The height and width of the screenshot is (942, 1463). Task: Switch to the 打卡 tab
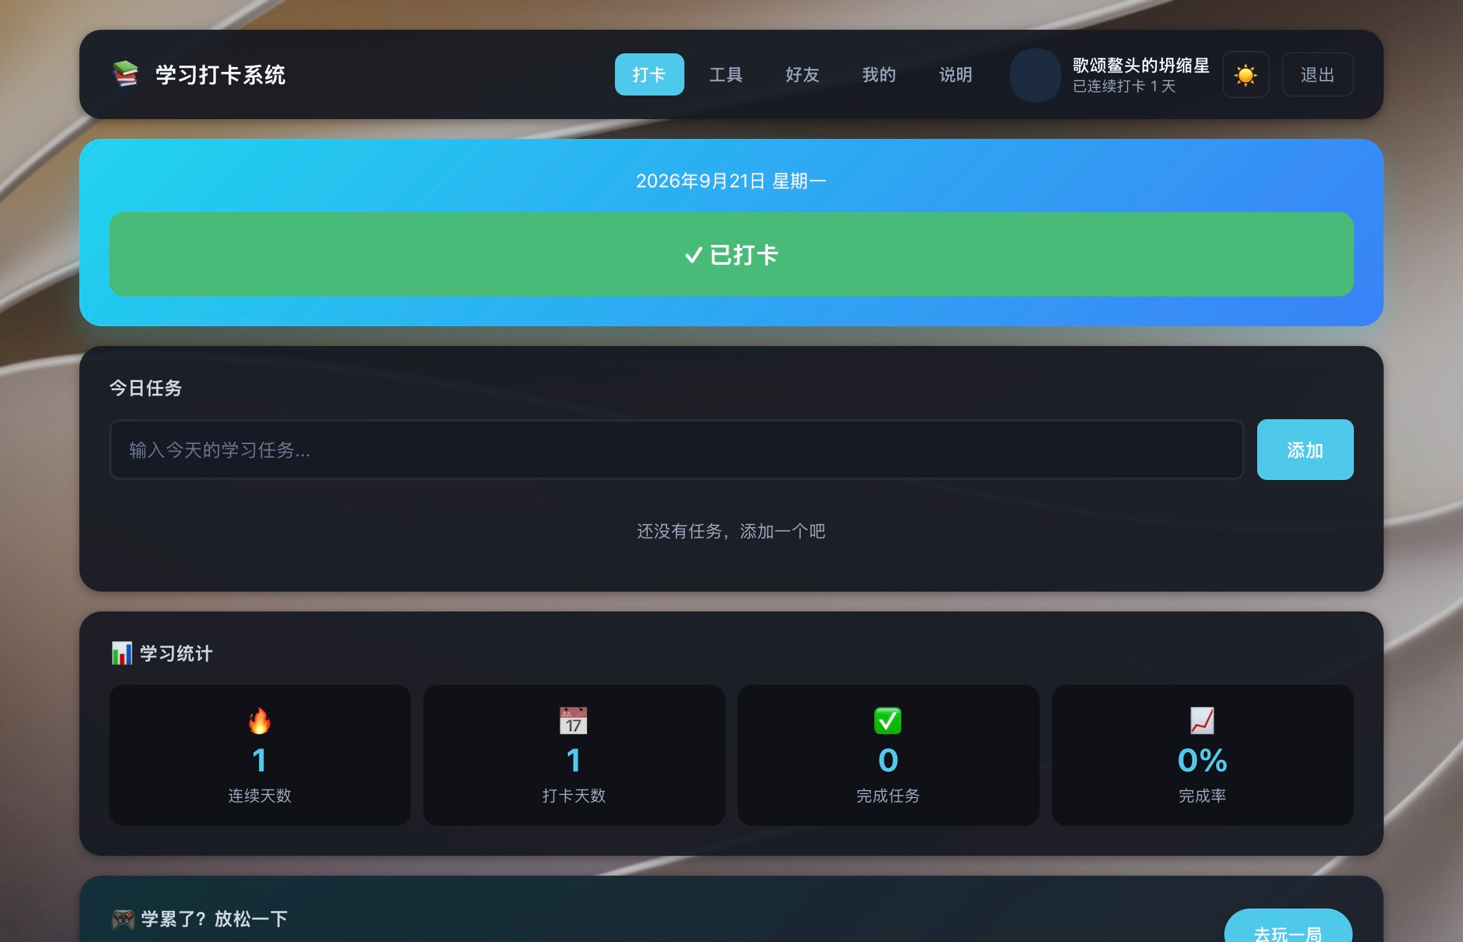[649, 74]
